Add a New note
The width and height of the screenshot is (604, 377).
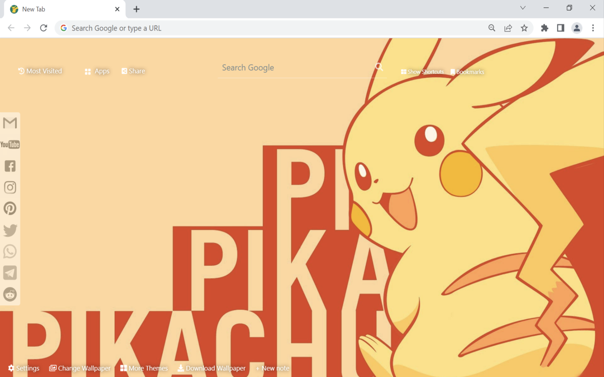272,368
